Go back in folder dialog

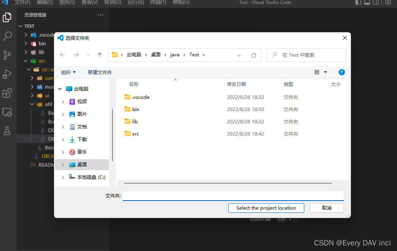(x=62, y=55)
